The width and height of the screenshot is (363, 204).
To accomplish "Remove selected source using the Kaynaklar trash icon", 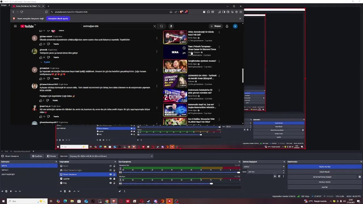I will (65, 191).
